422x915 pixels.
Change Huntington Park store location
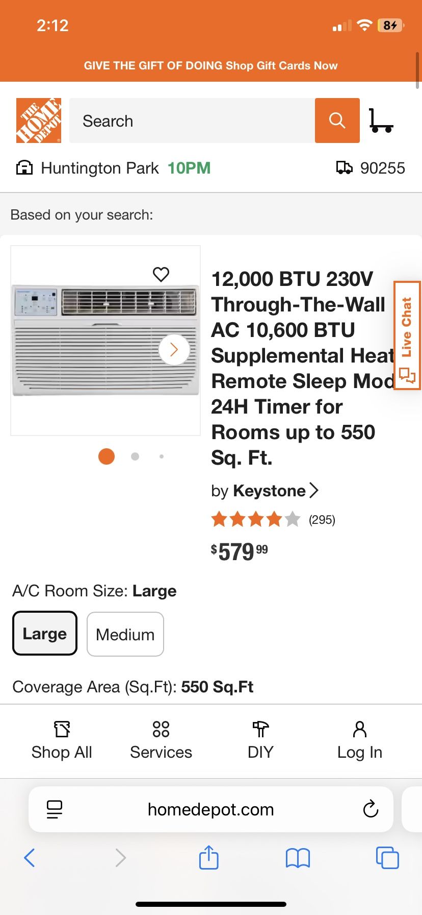[100, 168]
